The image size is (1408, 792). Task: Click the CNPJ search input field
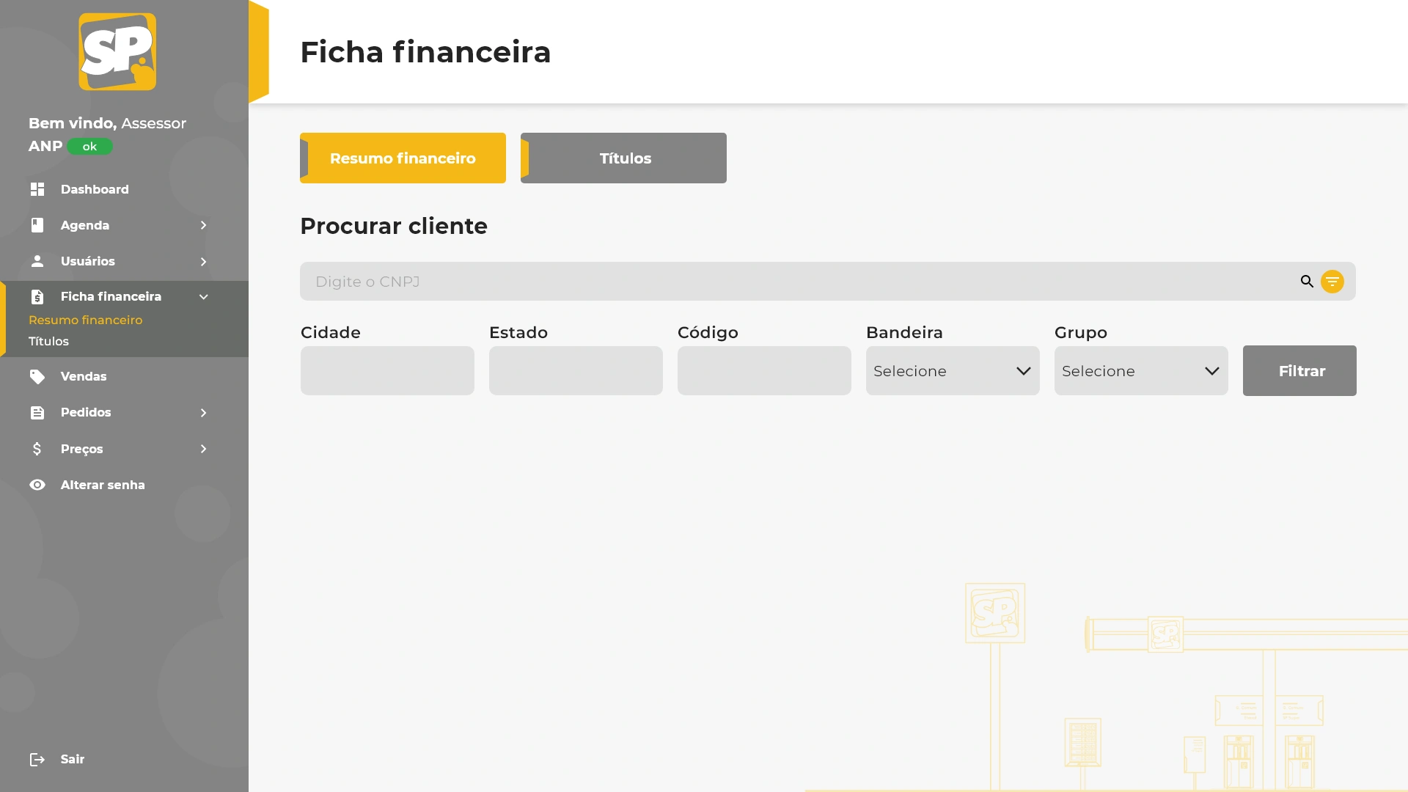pyautogui.click(x=799, y=282)
